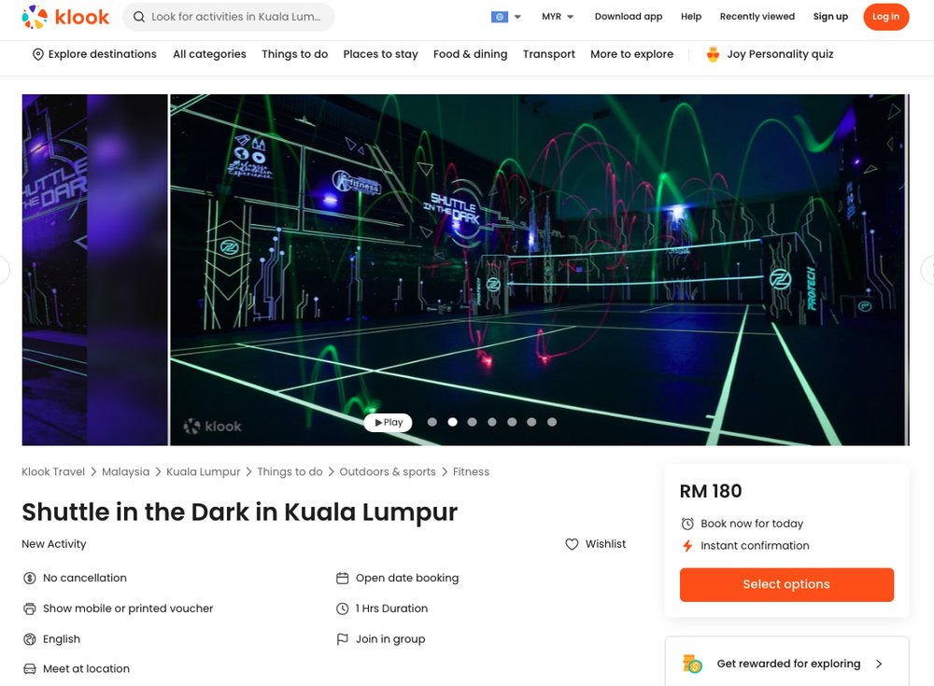The width and height of the screenshot is (934, 686).
Task: Click the Play button on the gallery
Action: [388, 422]
